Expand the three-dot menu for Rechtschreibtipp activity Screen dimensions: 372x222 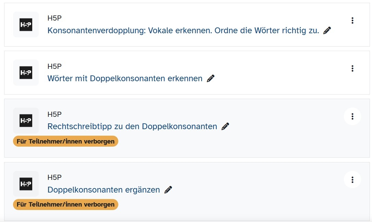[352, 116]
